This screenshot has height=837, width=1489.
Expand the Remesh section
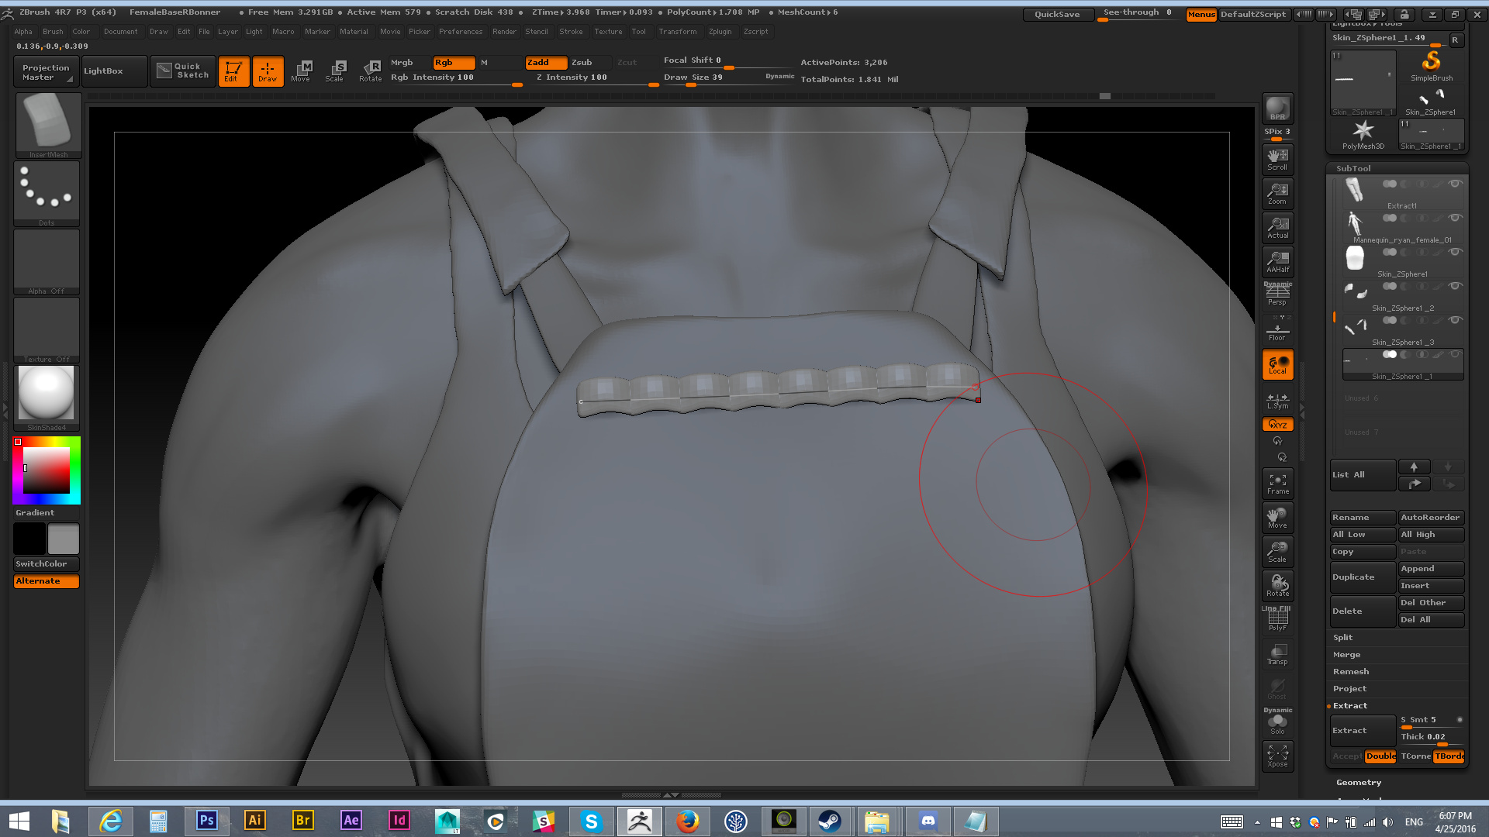pos(1351,671)
